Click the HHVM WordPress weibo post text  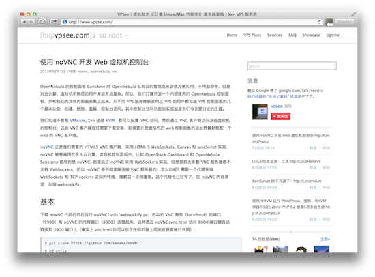(x=291, y=207)
